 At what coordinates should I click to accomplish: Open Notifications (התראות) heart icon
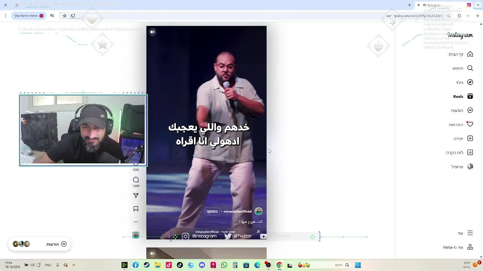tap(470, 124)
